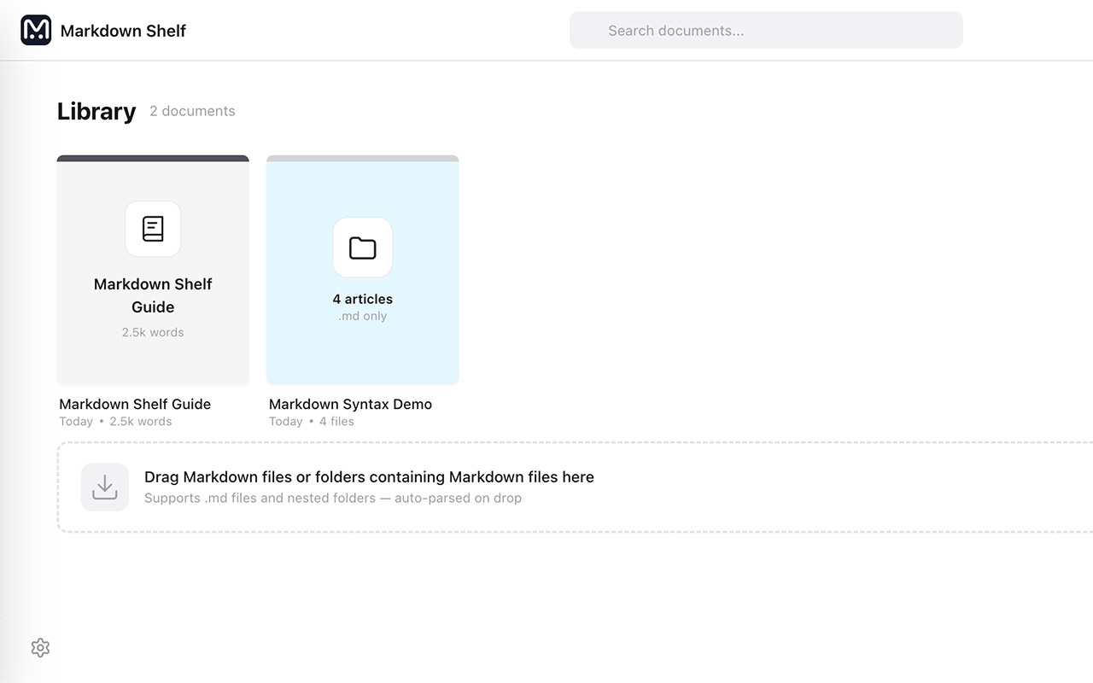Screen dimensions: 1093x683
Task: Click 'Drag Markdown files or folders' text
Action: pos(369,477)
